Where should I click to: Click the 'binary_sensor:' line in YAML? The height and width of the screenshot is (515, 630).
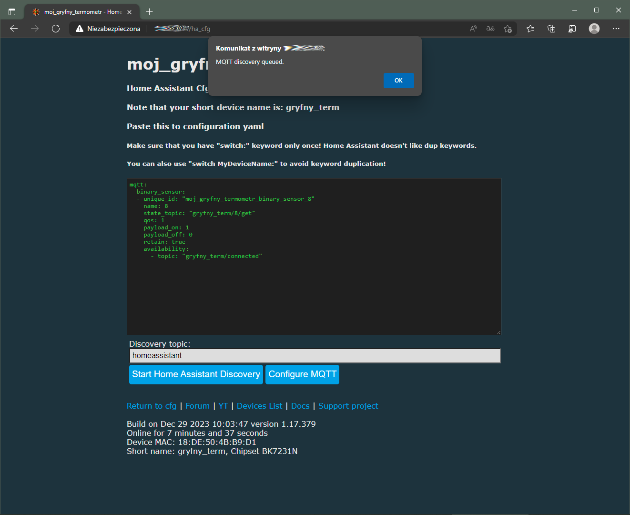(161, 192)
